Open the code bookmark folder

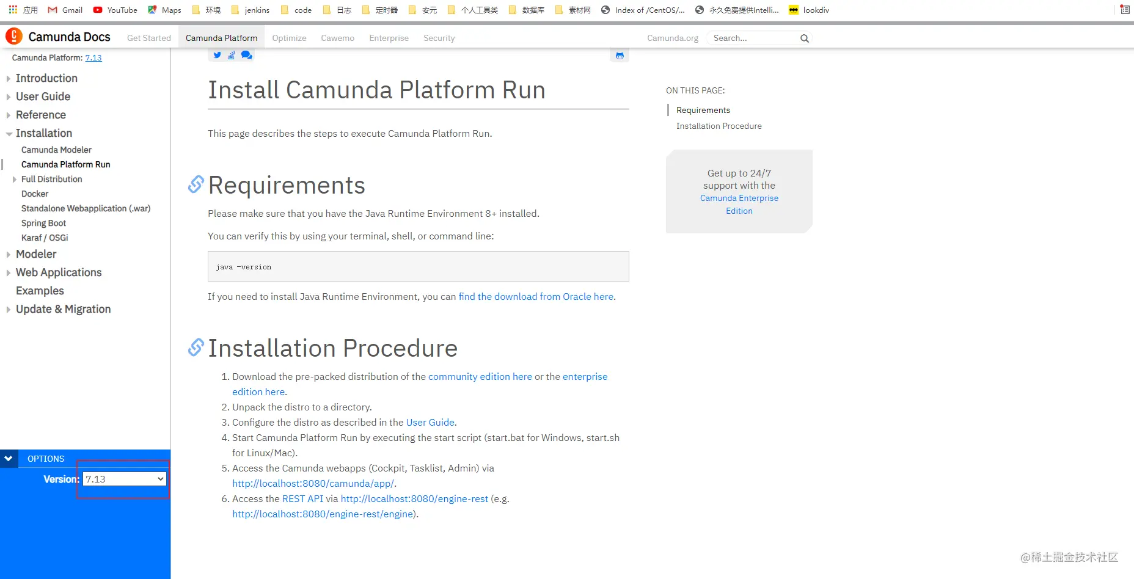[296, 10]
